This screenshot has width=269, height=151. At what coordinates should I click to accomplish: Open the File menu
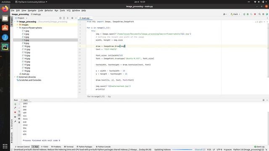click(x=13, y=10)
